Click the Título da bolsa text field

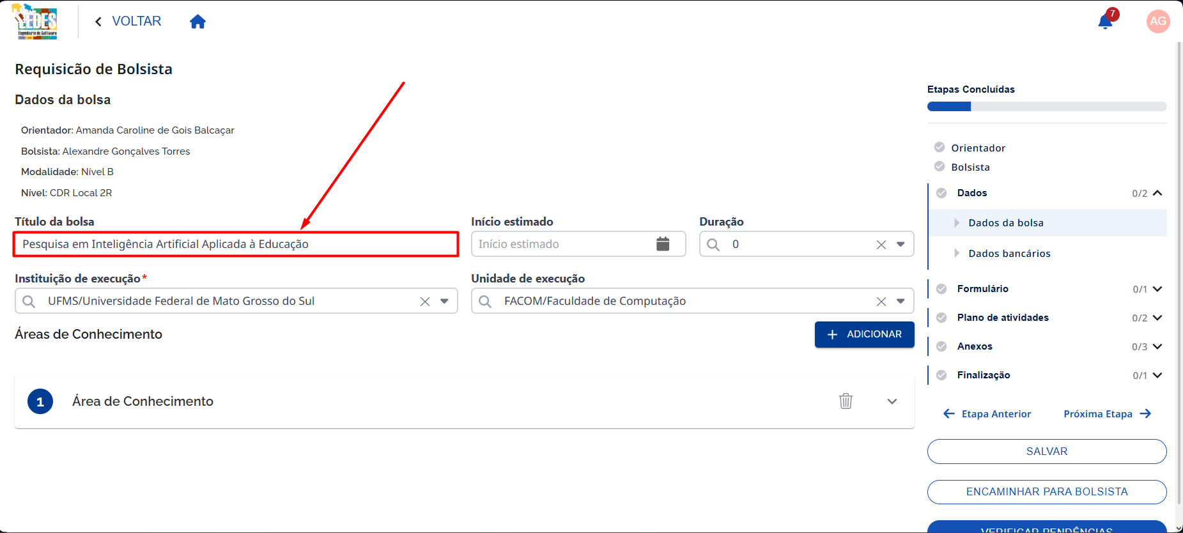[236, 244]
